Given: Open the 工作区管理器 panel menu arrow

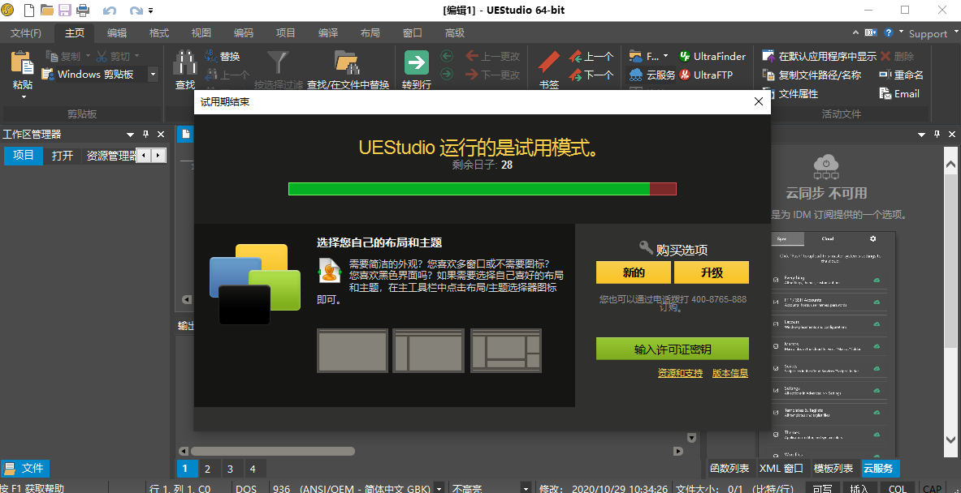Looking at the screenshot, I should (130, 134).
